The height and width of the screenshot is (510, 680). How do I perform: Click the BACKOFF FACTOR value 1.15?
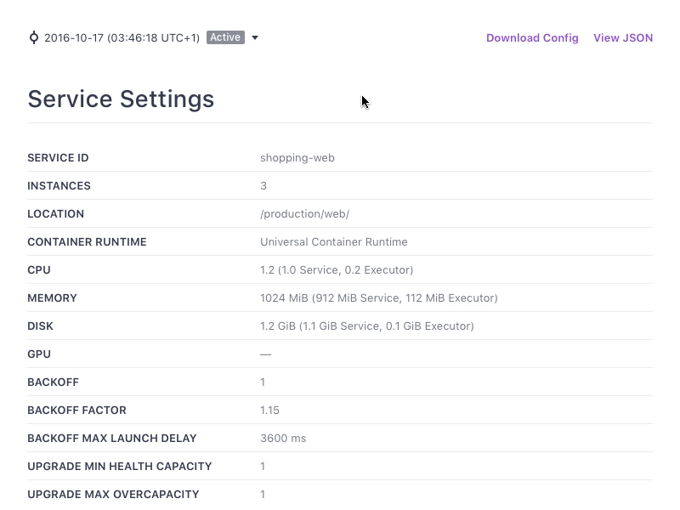click(269, 410)
